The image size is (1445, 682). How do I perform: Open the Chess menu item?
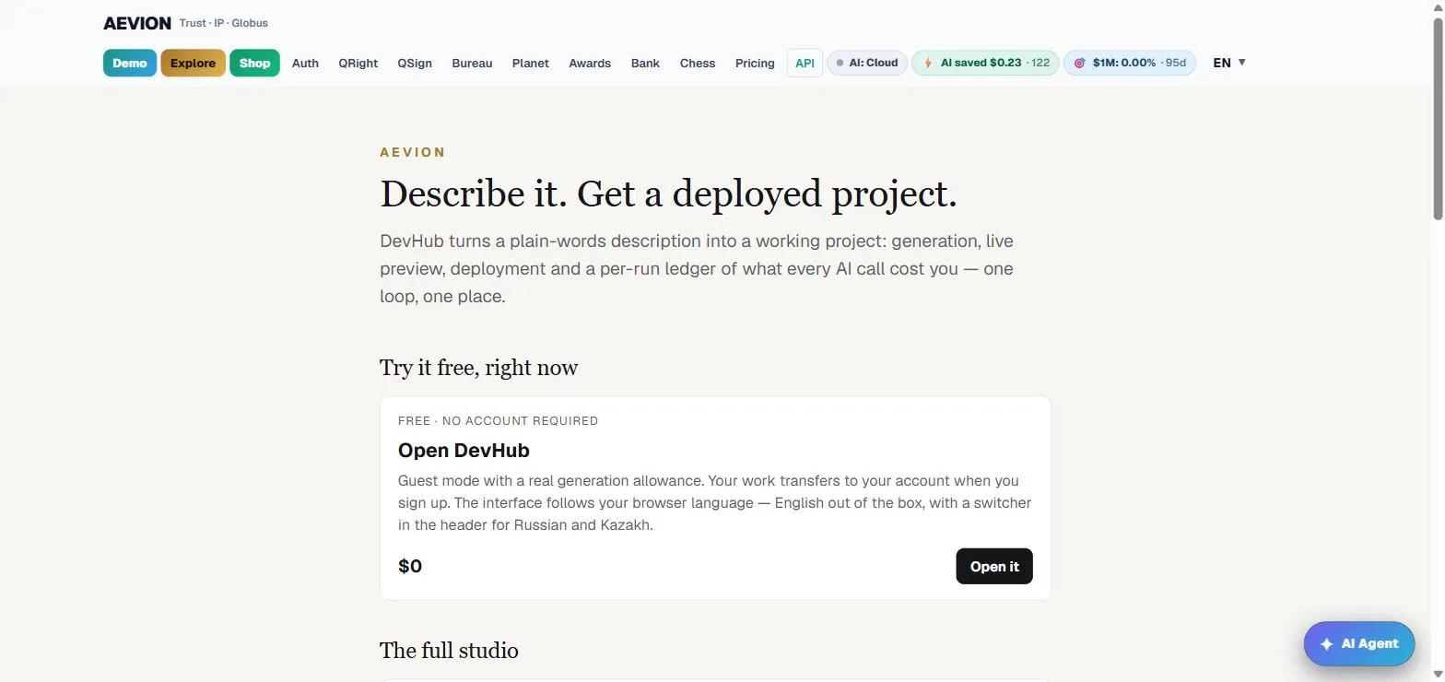[698, 63]
